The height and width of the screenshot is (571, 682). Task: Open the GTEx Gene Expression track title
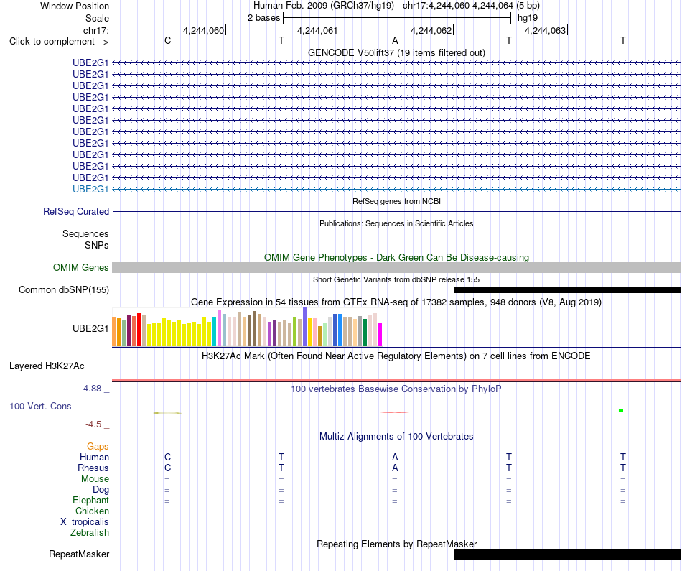(x=396, y=302)
